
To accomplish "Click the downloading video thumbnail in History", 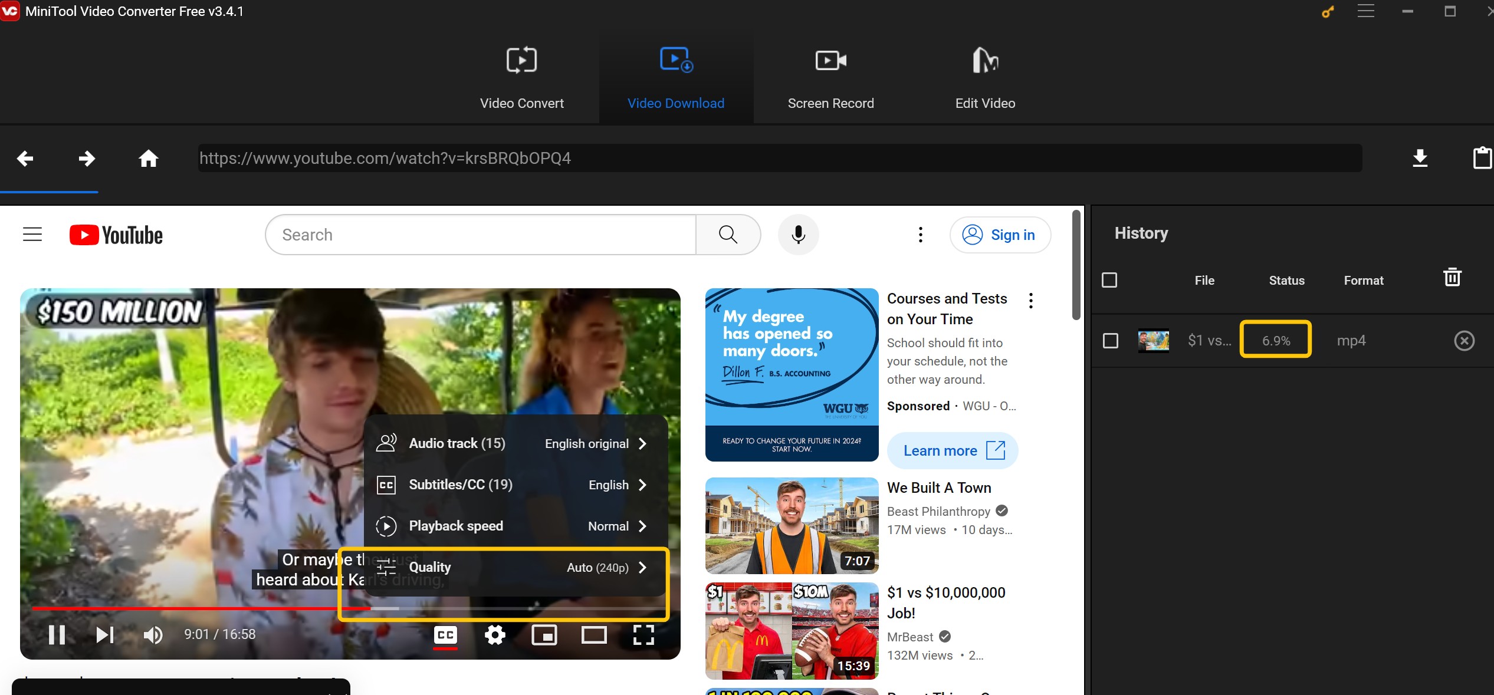I will click(1153, 341).
